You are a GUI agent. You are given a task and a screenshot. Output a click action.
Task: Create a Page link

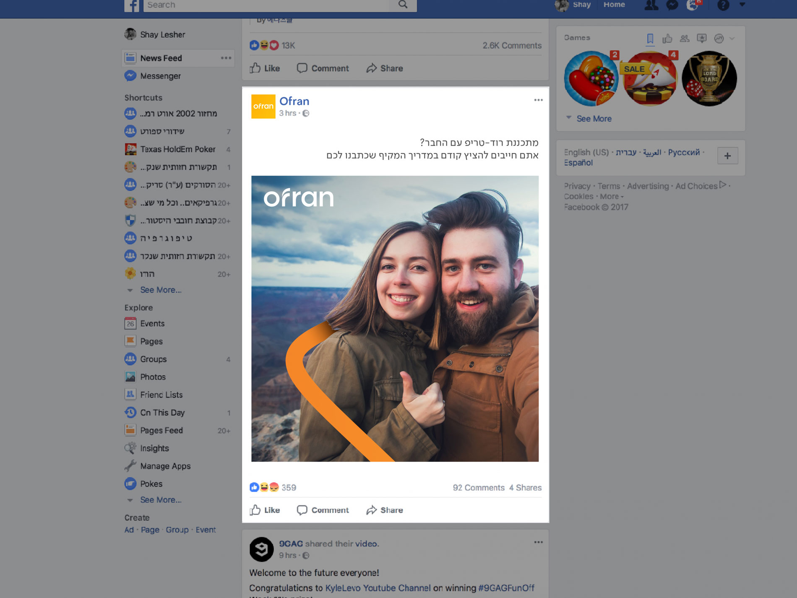point(150,530)
